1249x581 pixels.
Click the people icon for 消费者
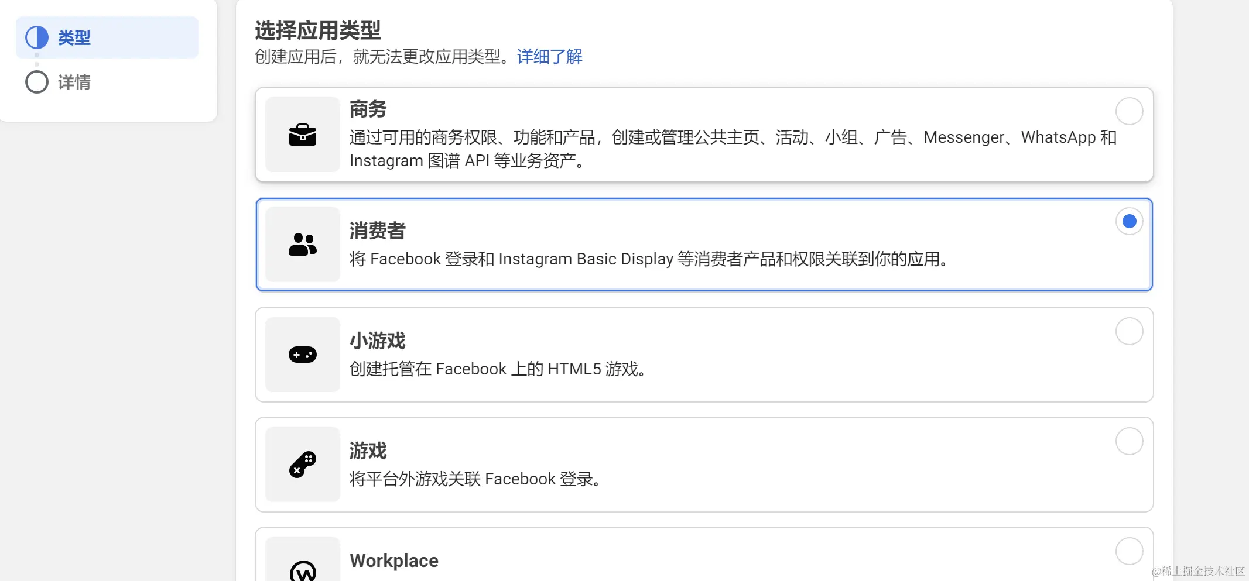pyautogui.click(x=302, y=245)
